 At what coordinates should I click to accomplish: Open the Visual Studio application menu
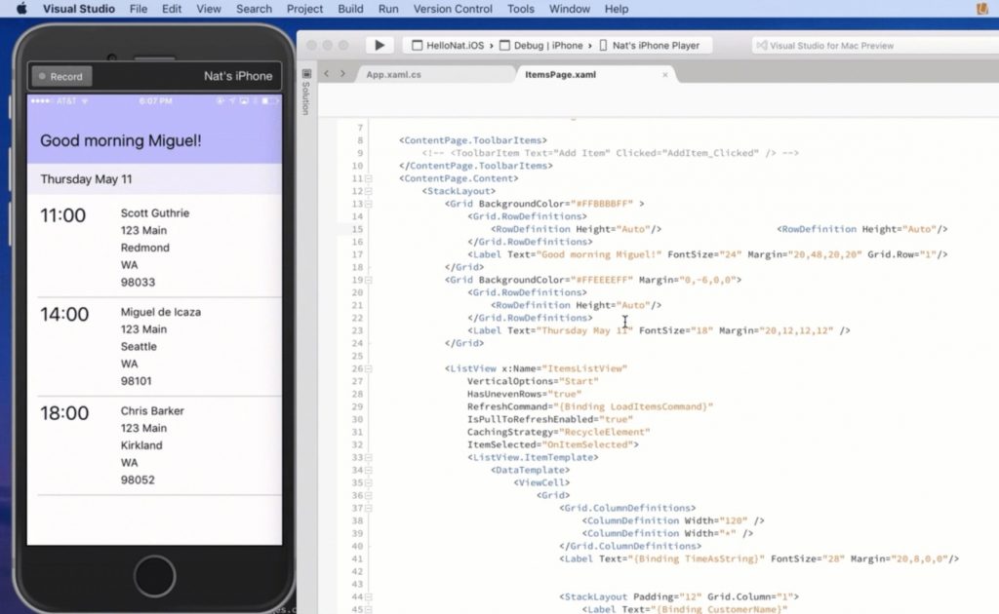coord(79,9)
